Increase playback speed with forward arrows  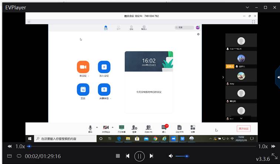(x=273, y=146)
